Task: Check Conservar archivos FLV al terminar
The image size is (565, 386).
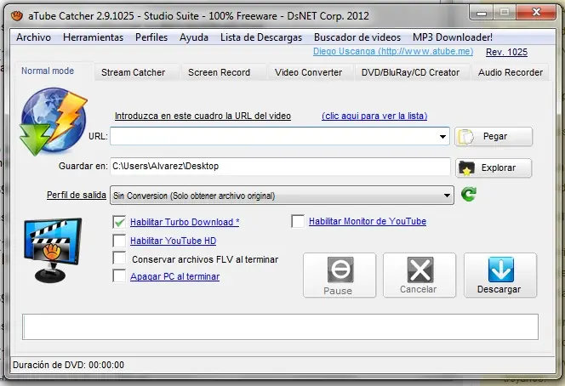Action: [x=119, y=258]
